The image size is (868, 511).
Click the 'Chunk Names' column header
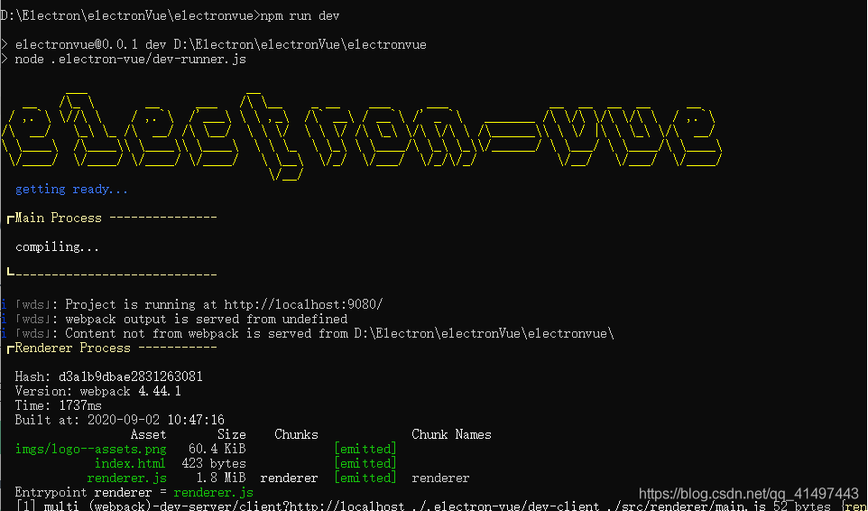(452, 434)
